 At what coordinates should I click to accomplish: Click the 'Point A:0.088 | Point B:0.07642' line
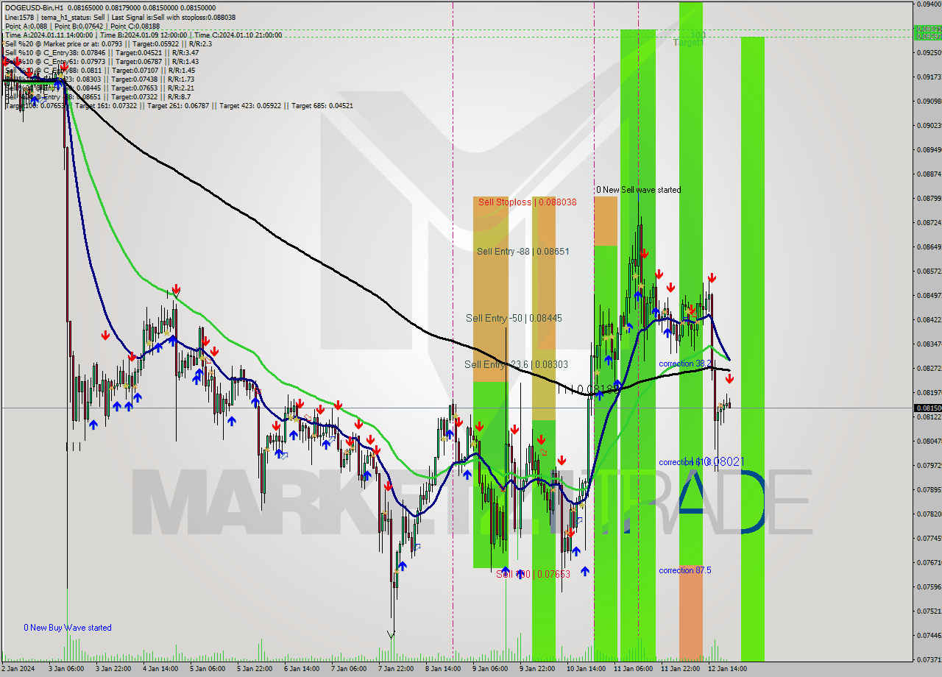pos(82,26)
